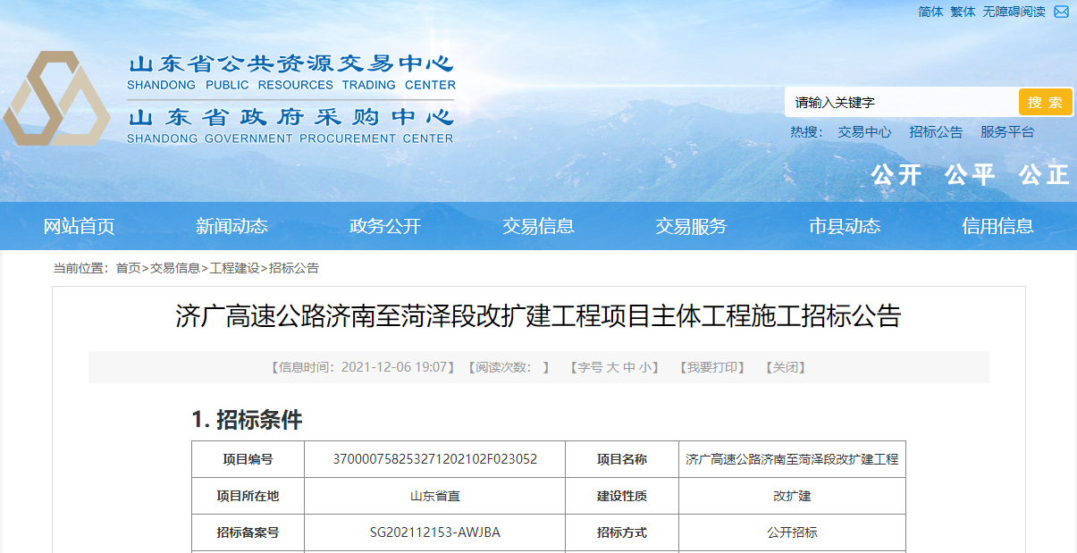Select 信用信息 in the navigation bar
Viewport: 1077px width, 553px height.
[x=997, y=226]
